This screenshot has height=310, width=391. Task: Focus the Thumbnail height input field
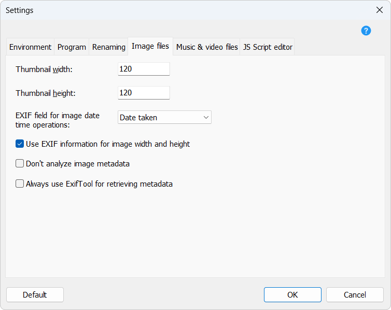[144, 93]
